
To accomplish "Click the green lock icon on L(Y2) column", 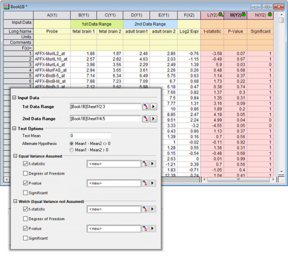I will [221, 14].
